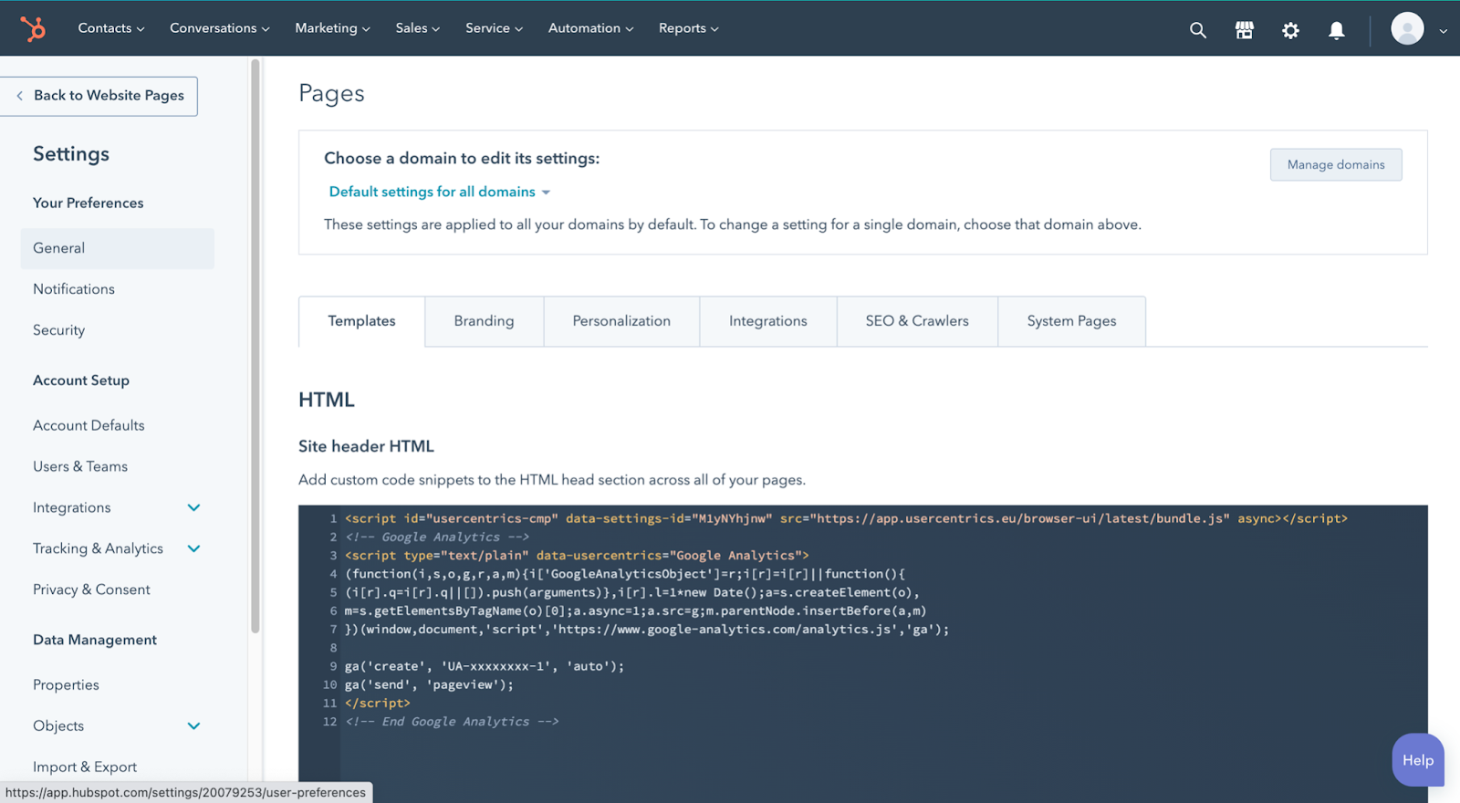The width and height of the screenshot is (1460, 803).
Task: Open the notifications bell icon
Action: coord(1337,30)
